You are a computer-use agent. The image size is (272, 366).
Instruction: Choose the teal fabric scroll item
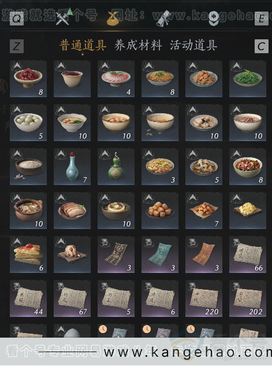pos(160,254)
